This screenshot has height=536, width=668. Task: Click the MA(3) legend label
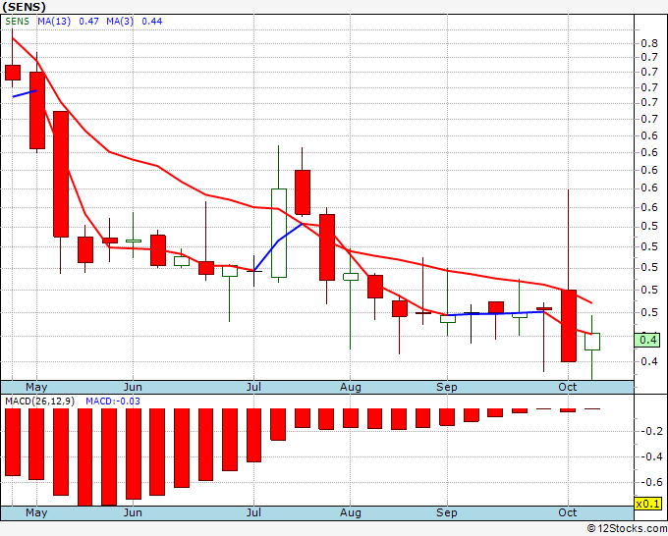pyautogui.click(x=120, y=22)
